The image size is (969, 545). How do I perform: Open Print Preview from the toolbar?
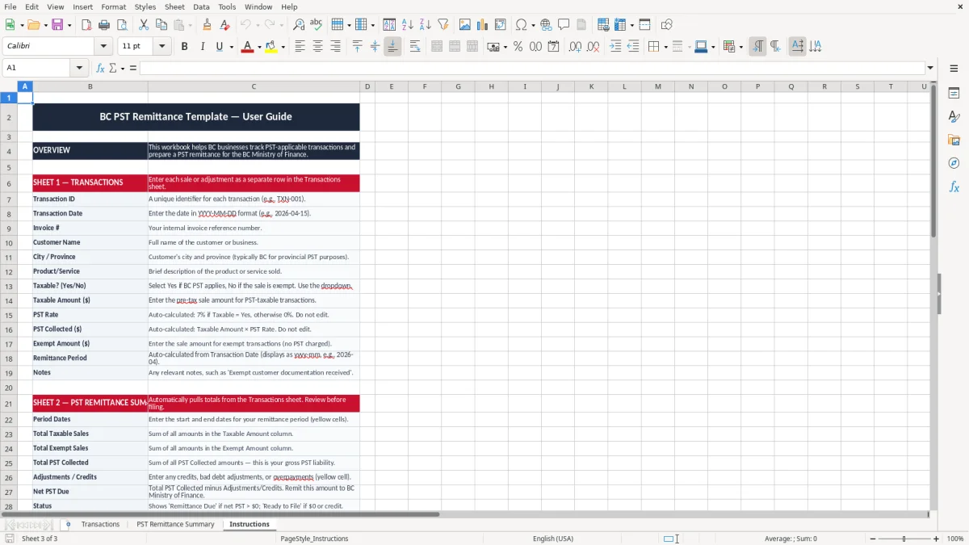(x=122, y=25)
